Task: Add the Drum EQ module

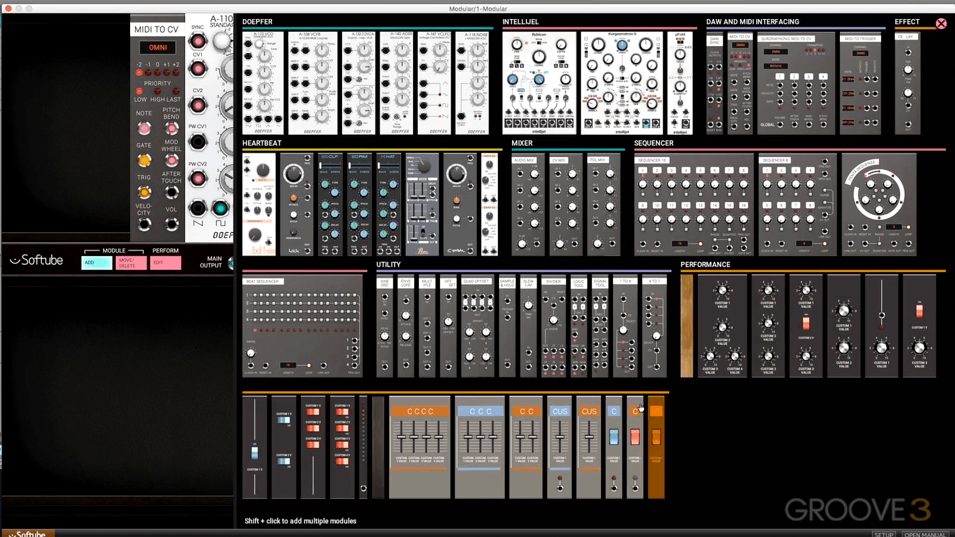Action: pyautogui.click(x=489, y=205)
